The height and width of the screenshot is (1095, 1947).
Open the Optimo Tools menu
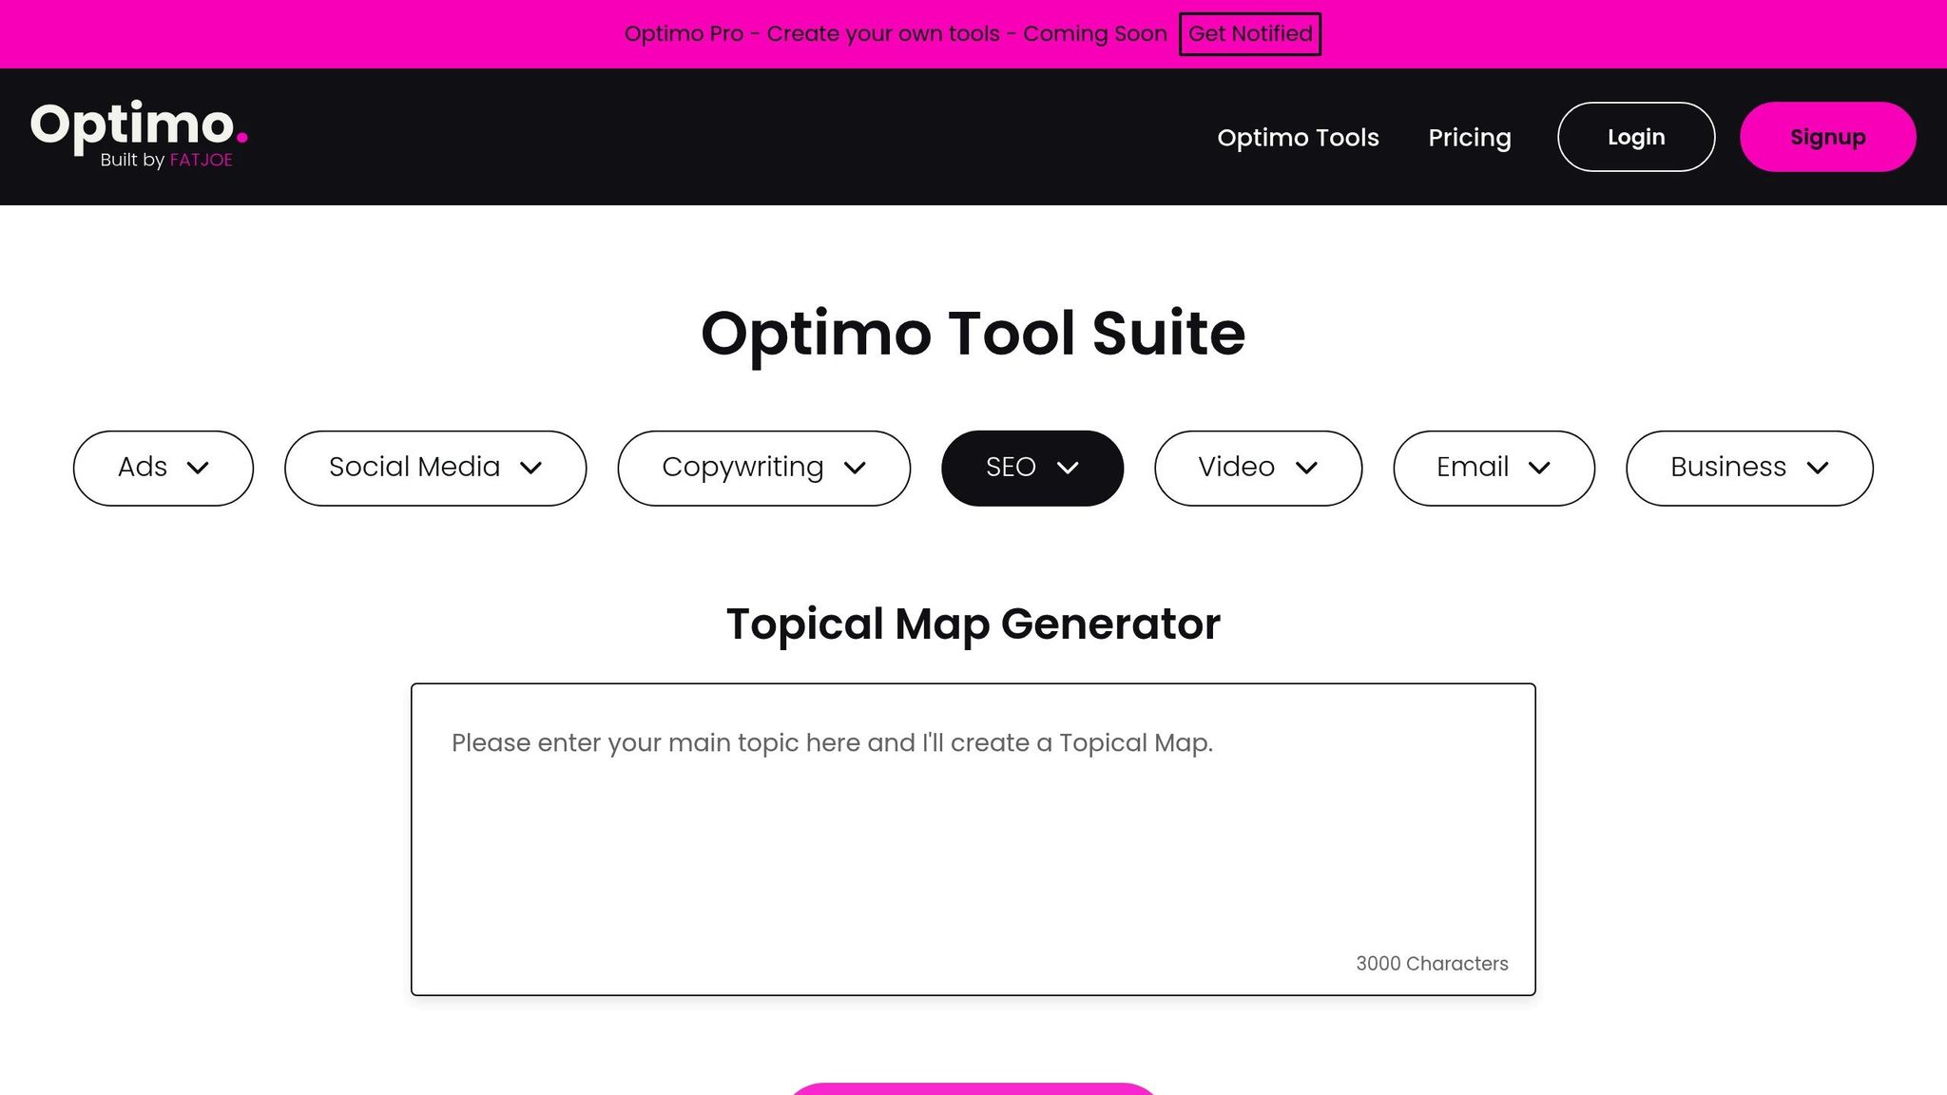[x=1299, y=137]
